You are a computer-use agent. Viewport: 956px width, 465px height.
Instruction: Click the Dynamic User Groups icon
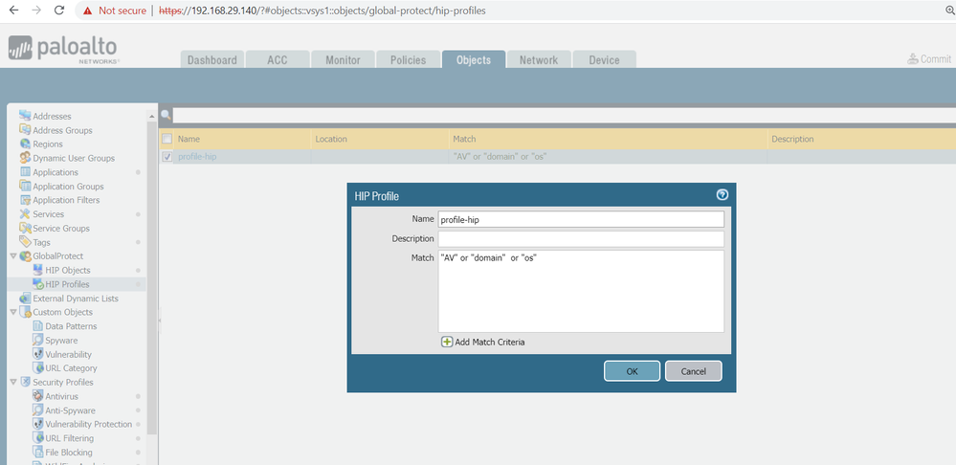25,158
